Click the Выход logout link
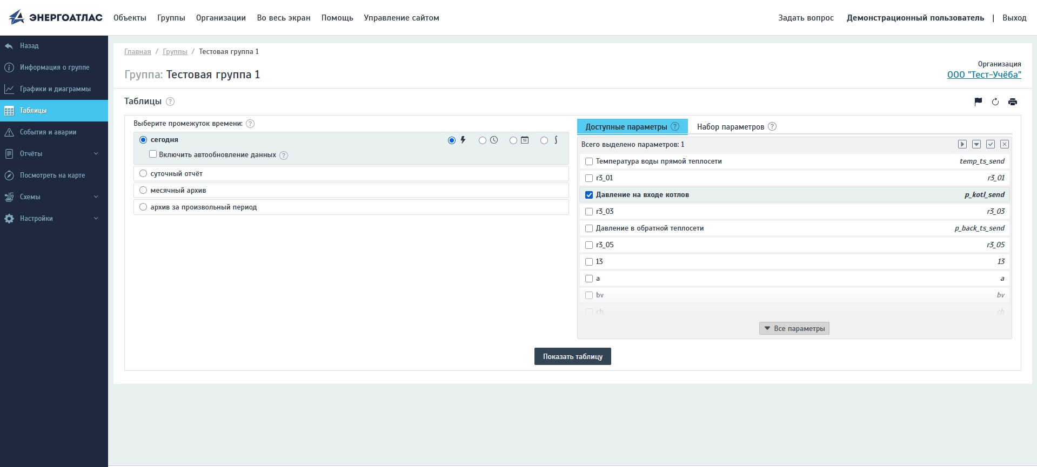Image resolution: width=1037 pixels, height=467 pixels. coord(1014,18)
